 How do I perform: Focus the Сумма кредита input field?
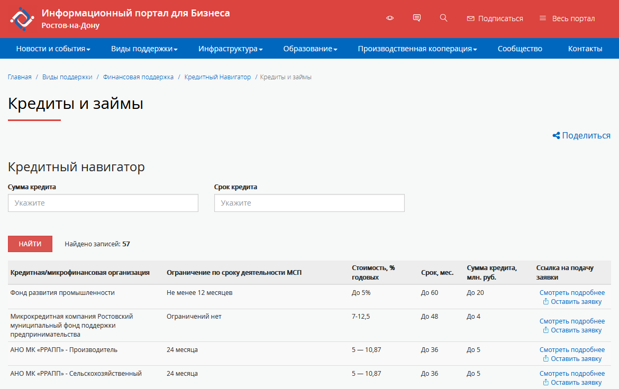(103, 203)
